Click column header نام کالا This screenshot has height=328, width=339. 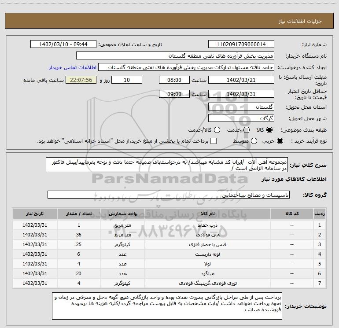pyautogui.click(x=207, y=214)
